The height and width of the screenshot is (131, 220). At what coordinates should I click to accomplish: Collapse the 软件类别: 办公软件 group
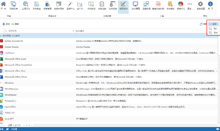1,36
